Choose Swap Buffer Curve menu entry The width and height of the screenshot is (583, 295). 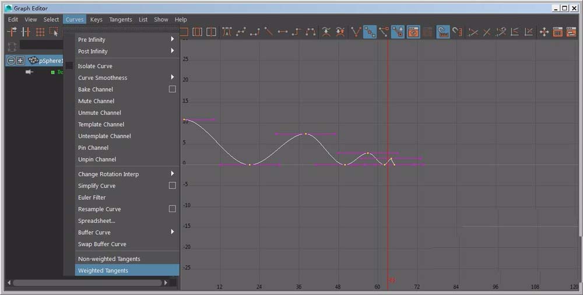point(127,244)
